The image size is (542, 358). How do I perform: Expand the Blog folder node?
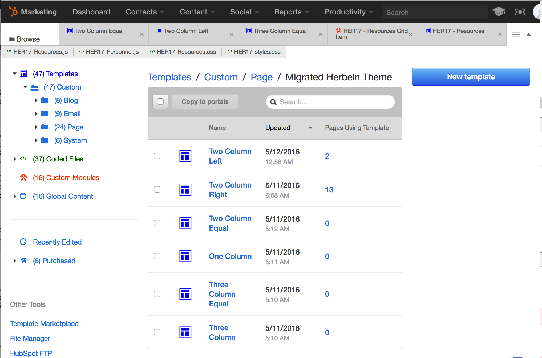pos(36,100)
